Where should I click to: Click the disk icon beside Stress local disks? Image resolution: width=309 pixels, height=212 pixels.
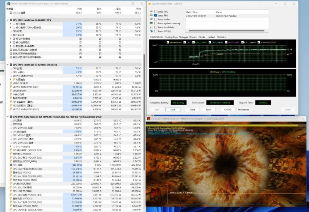click(x=151, y=27)
